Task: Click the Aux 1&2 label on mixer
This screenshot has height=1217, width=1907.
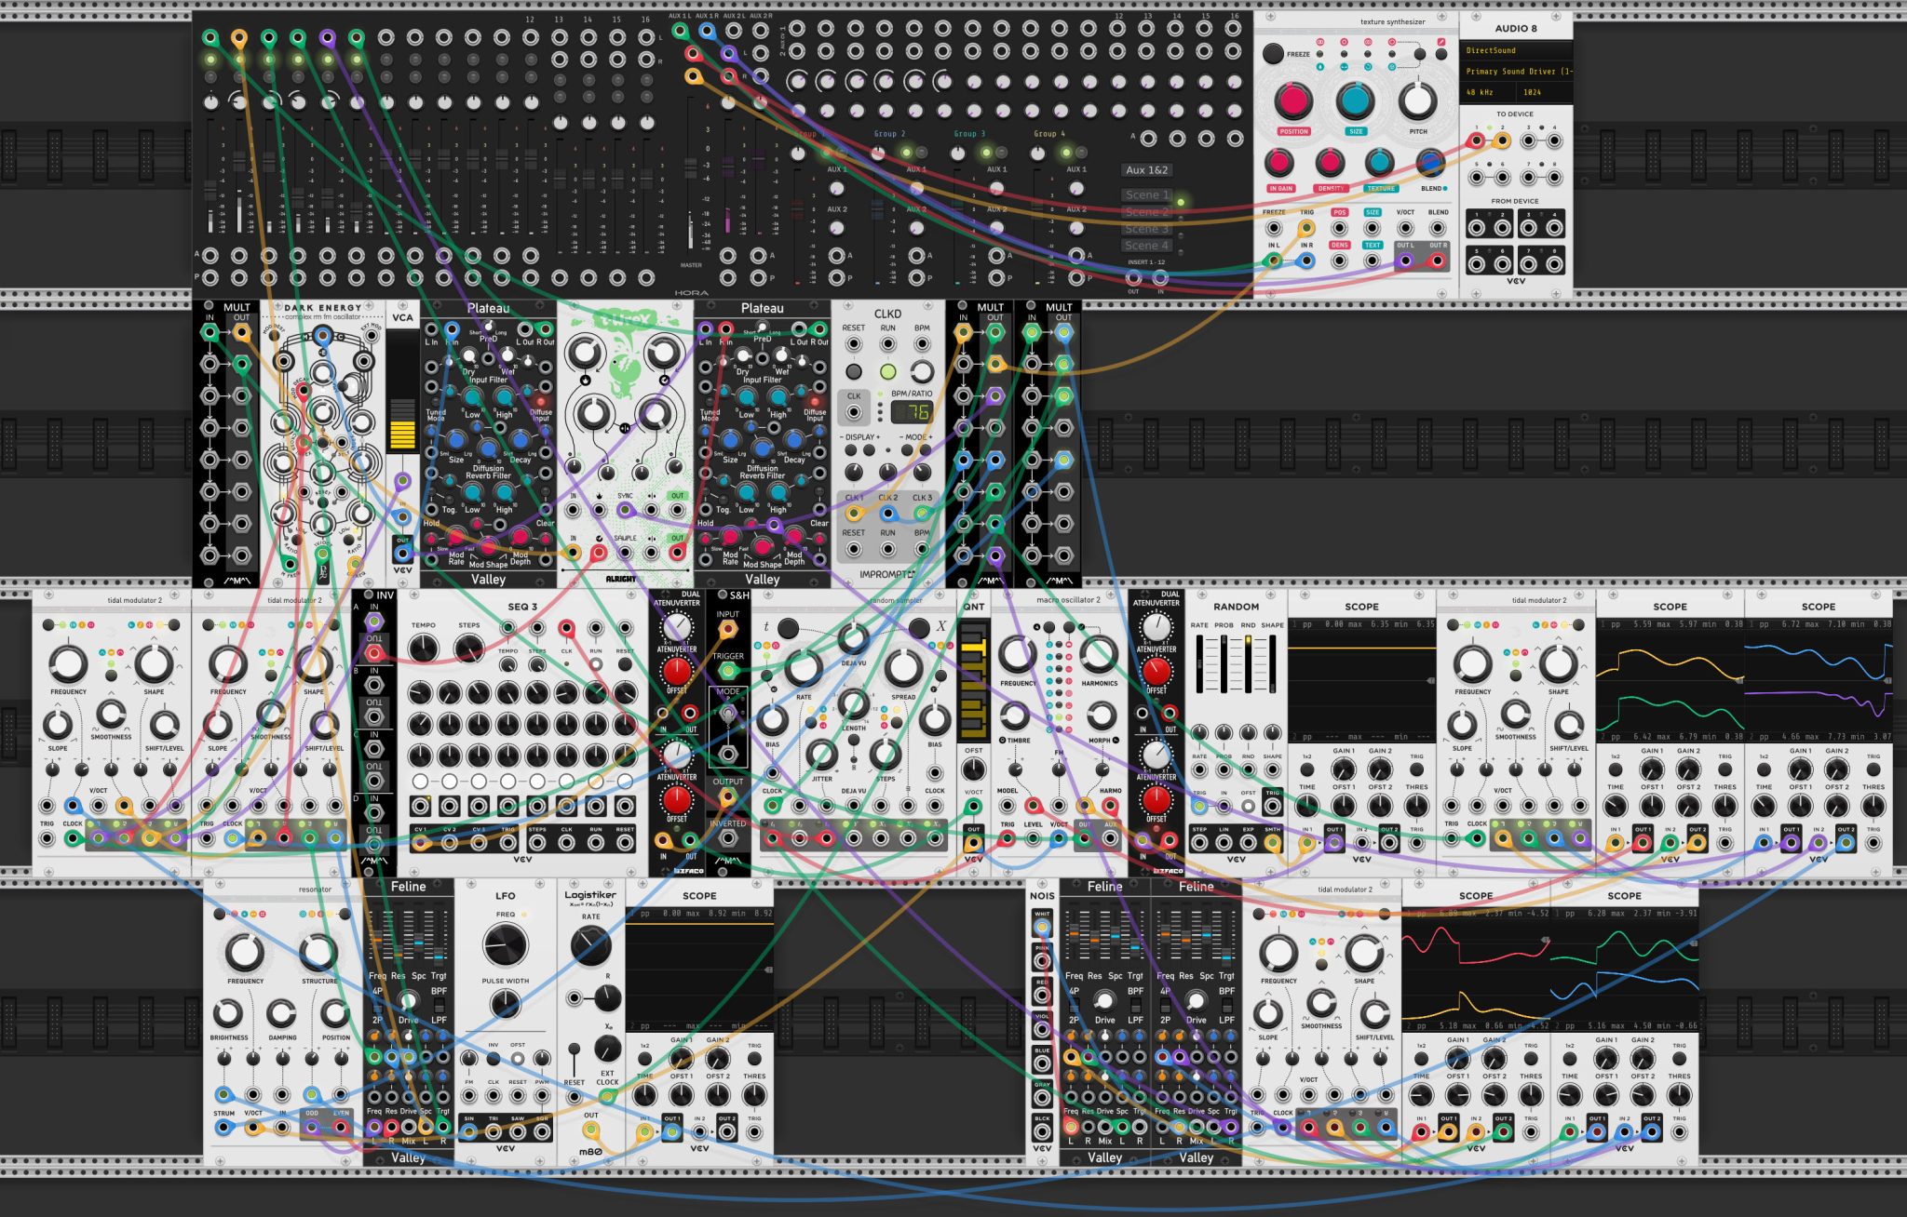Action: pos(1146,170)
